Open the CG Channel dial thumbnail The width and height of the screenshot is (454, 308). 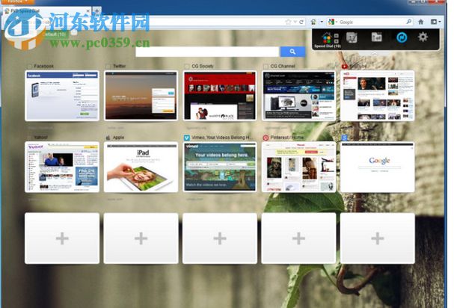coord(298,96)
